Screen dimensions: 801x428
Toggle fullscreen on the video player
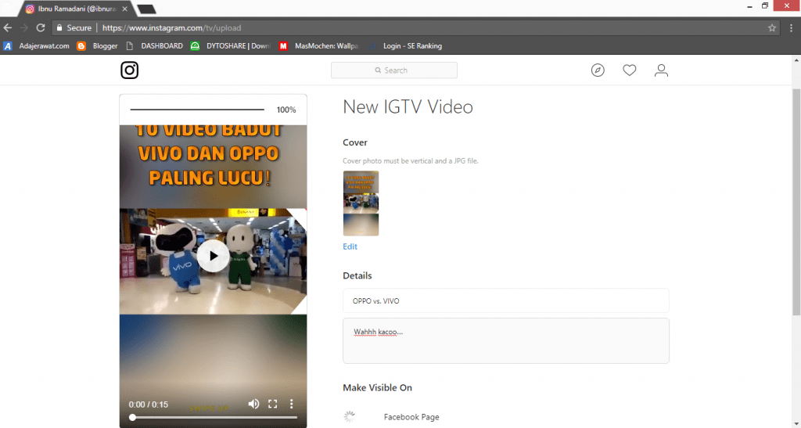(273, 404)
